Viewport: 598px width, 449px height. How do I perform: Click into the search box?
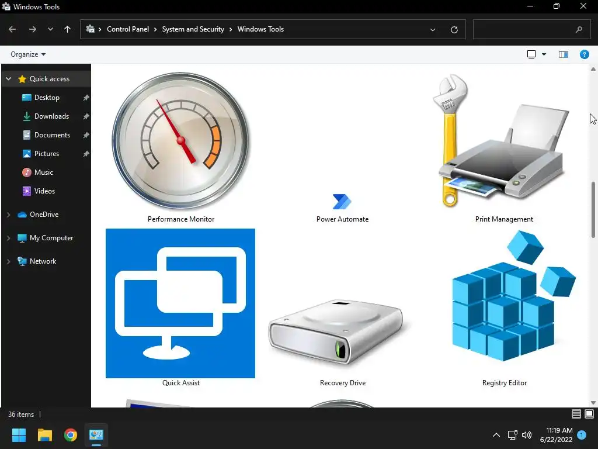531,29
